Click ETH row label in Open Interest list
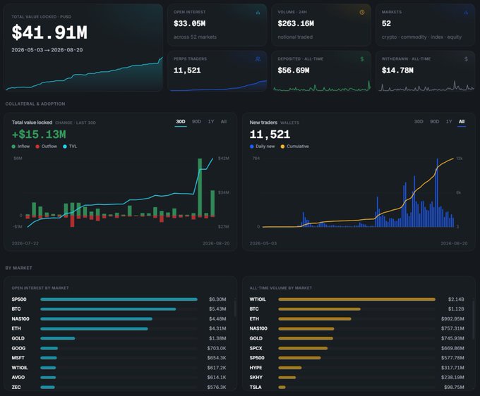Screen dimensions: 480x396 pos(16,328)
